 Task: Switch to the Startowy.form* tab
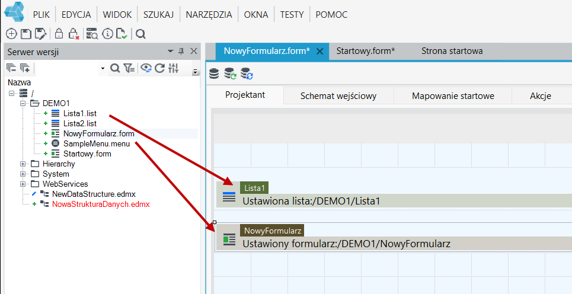(366, 51)
